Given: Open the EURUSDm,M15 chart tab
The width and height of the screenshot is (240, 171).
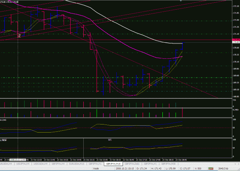Looking at the screenshot, I should pos(76,164).
